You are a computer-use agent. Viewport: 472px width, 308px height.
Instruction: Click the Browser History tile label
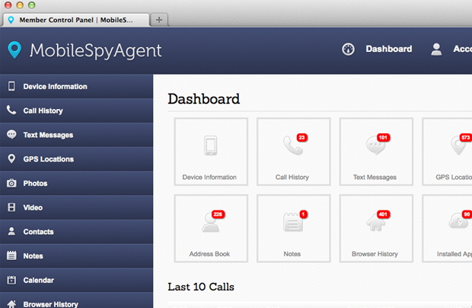pos(375,254)
